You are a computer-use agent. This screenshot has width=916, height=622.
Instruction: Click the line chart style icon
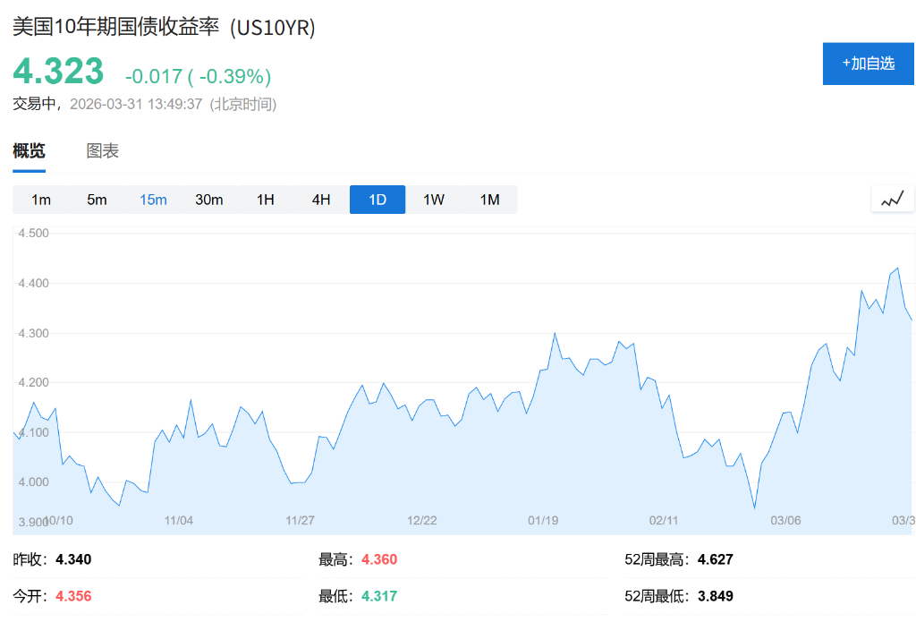(x=892, y=199)
